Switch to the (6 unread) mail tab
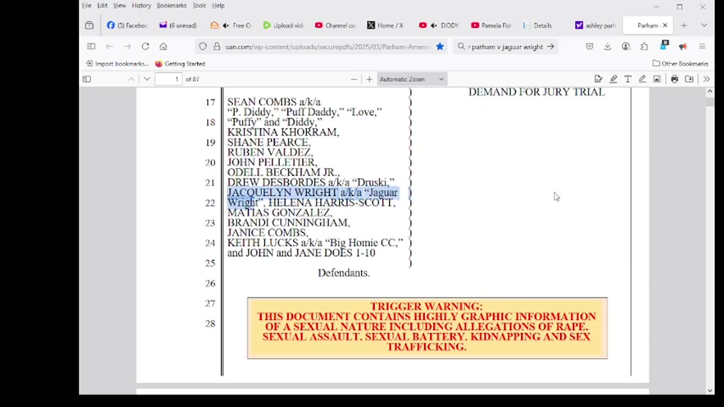This screenshot has width=724, height=407. pos(179,25)
